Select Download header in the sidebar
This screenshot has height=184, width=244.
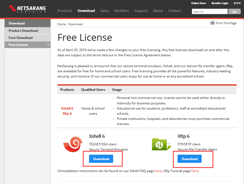coord(27,23)
